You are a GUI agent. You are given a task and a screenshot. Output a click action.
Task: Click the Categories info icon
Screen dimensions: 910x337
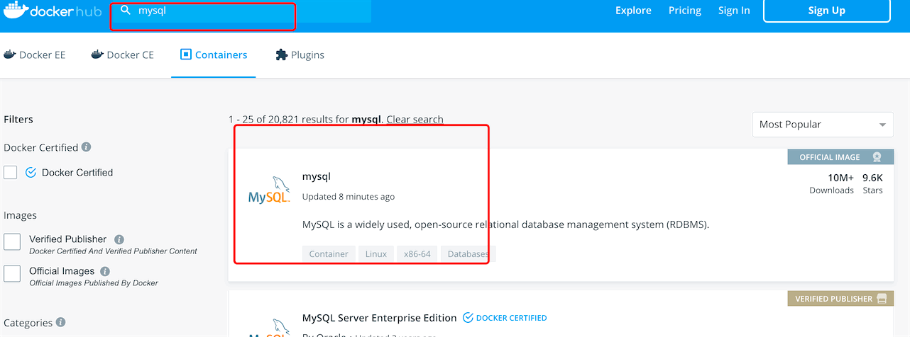(61, 322)
